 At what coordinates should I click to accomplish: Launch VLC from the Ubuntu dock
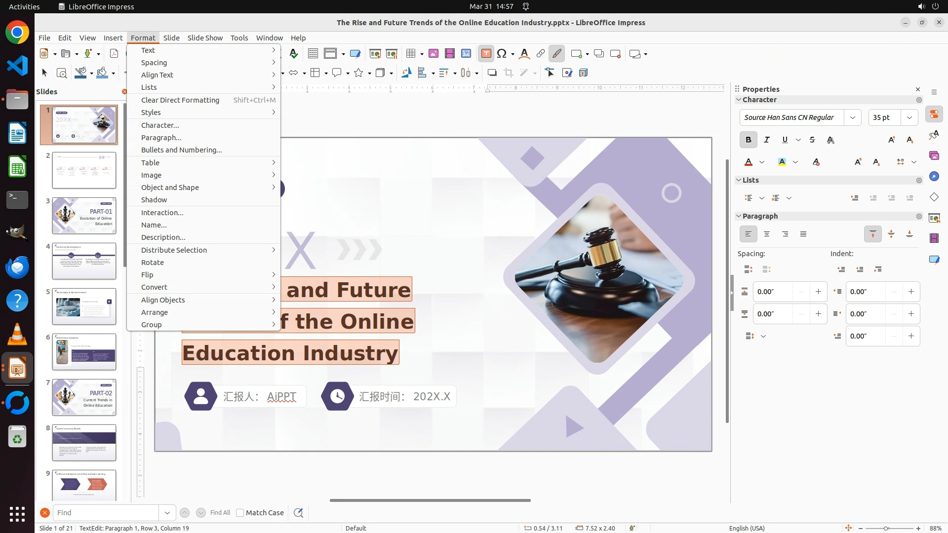click(x=17, y=335)
